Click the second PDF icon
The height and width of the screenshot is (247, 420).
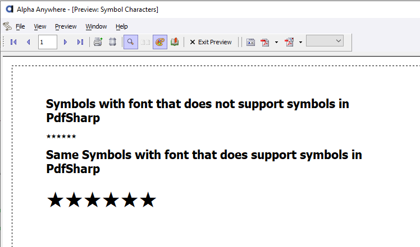click(289, 42)
